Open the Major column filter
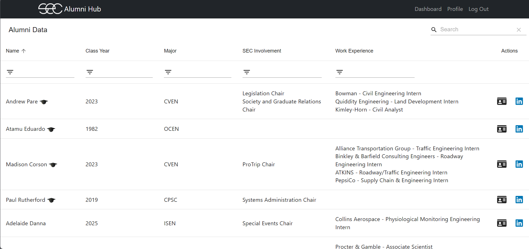Viewport: 529px width, 249px height. 168,72
